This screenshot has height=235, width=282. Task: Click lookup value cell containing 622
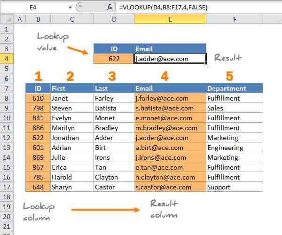(114, 59)
